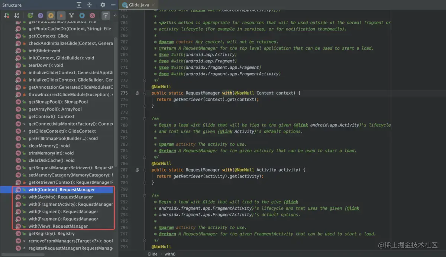Select getConnectivityMonitorFactory() row
The width and height of the screenshot is (446, 257).
[56, 124]
